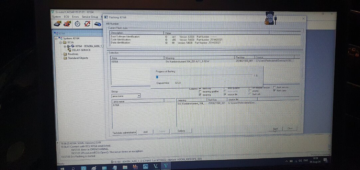
Task: Click the Add button
Action: (145, 132)
